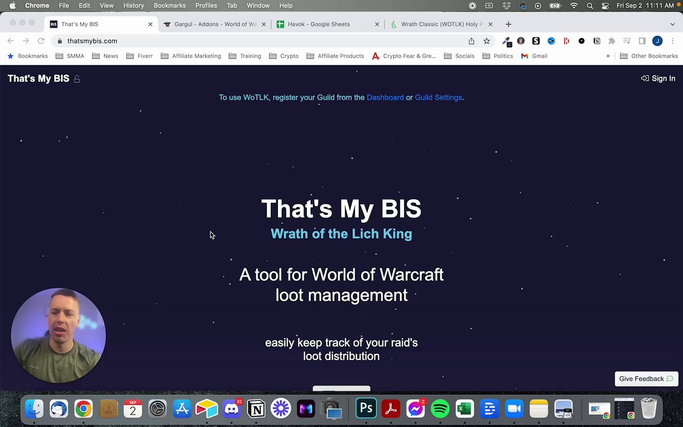This screenshot has height=427, width=683.
Task: Open Messenger from the Dock
Action: point(415,409)
